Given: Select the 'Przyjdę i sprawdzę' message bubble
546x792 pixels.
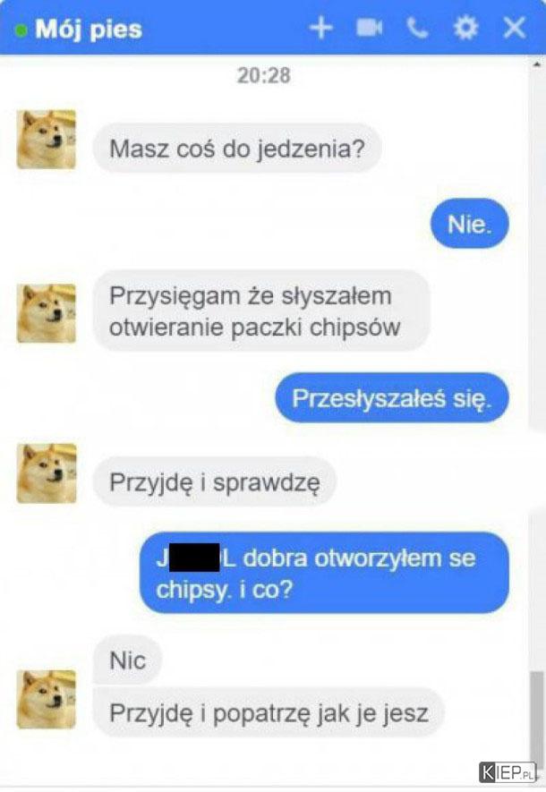Looking at the screenshot, I should tap(215, 481).
